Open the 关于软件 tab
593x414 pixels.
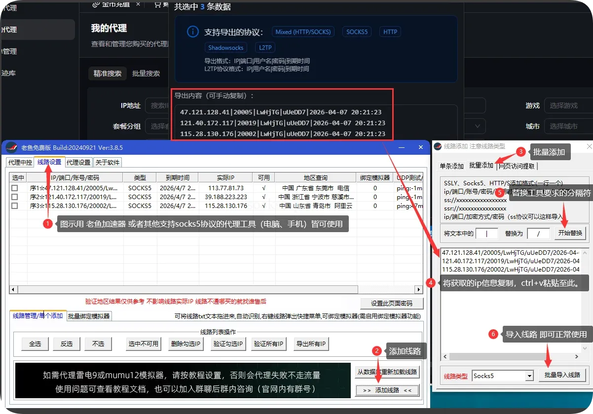click(x=107, y=162)
